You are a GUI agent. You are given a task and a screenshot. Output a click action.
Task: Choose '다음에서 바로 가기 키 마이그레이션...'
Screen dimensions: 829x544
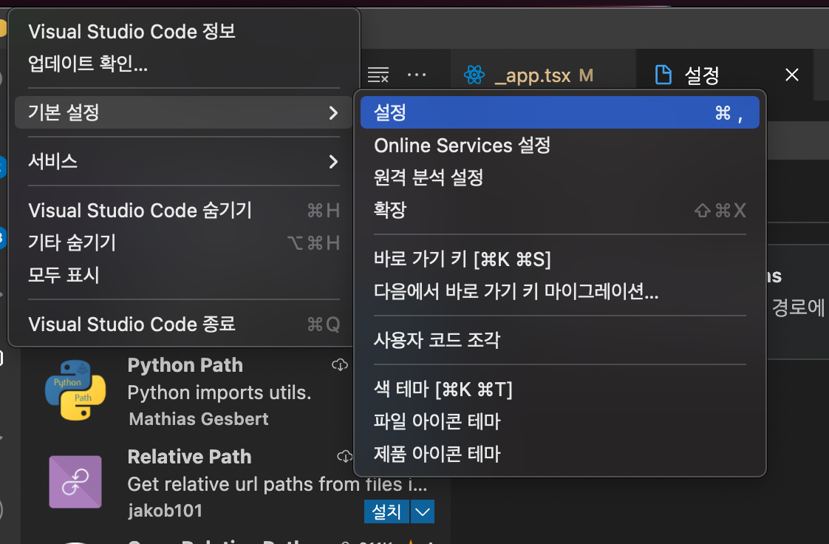click(x=560, y=291)
